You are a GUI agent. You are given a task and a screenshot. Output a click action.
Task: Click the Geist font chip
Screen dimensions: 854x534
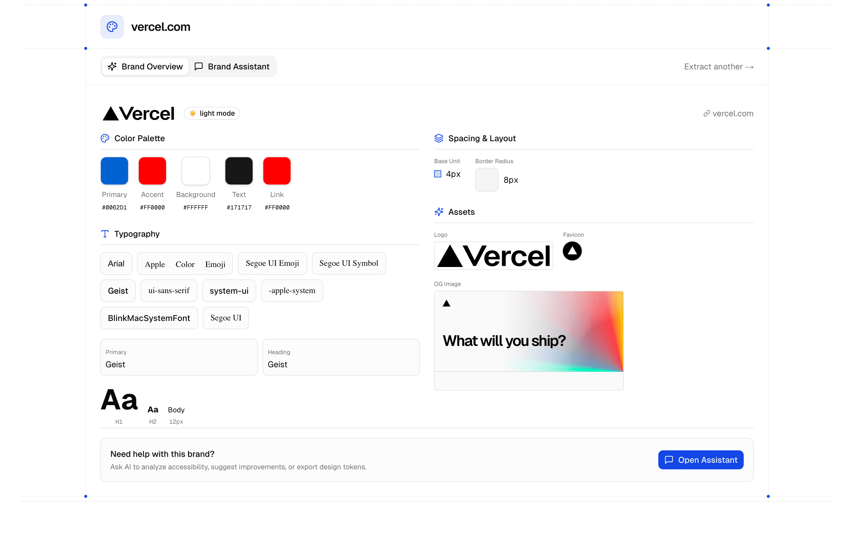(118, 290)
